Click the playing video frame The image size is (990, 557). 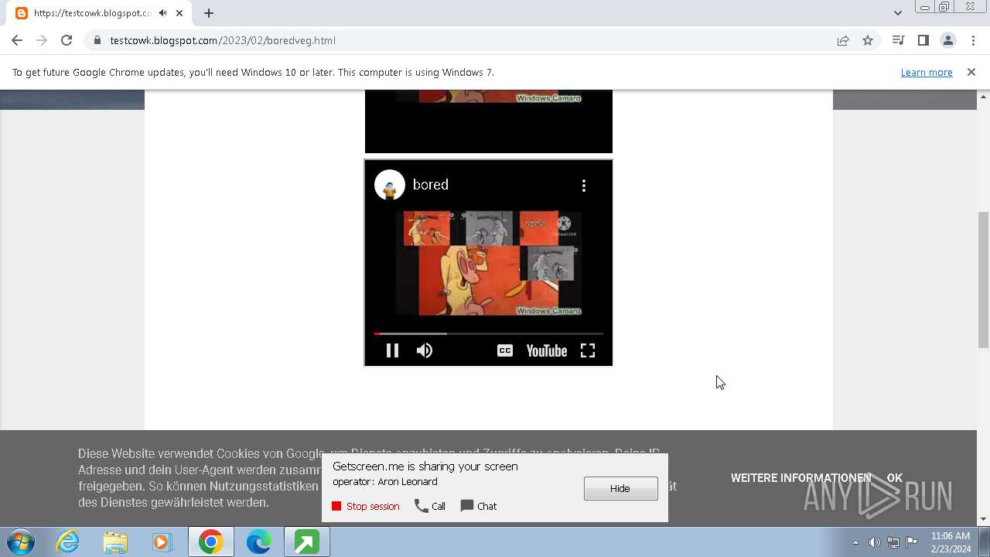pos(489,263)
